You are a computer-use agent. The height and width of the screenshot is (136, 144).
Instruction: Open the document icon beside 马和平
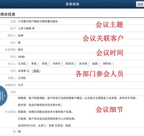point(62,64)
